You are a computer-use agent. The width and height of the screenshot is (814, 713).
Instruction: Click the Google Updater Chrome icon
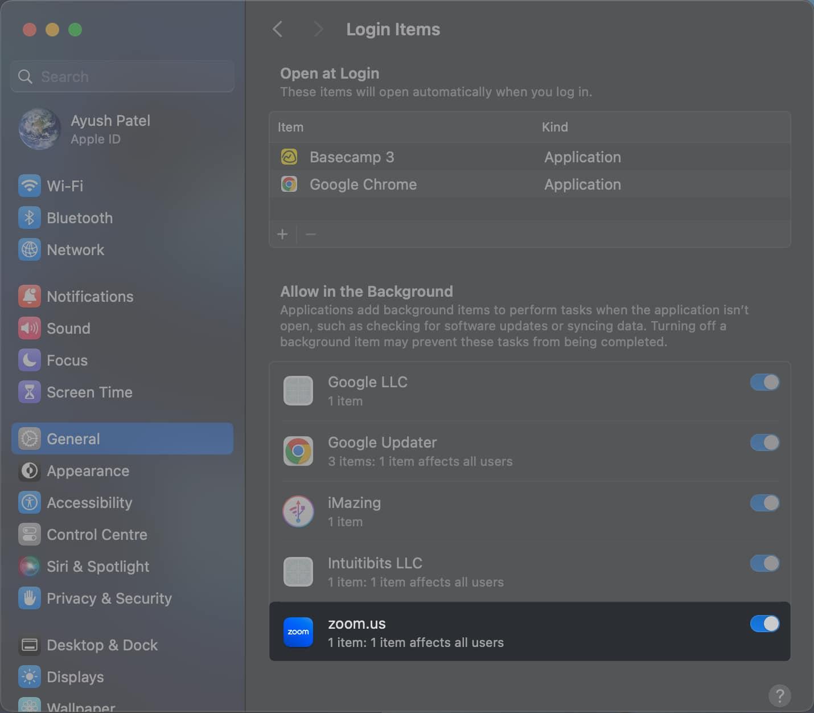pyautogui.click(x=298, y=451)
